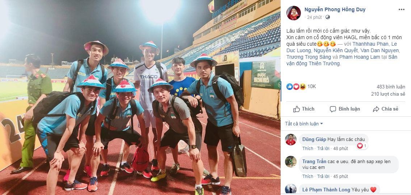The width and height of the screenshot is (411, 195).
Task: Click Trang Trần's commenter avatar
Action: click(291, 162)
